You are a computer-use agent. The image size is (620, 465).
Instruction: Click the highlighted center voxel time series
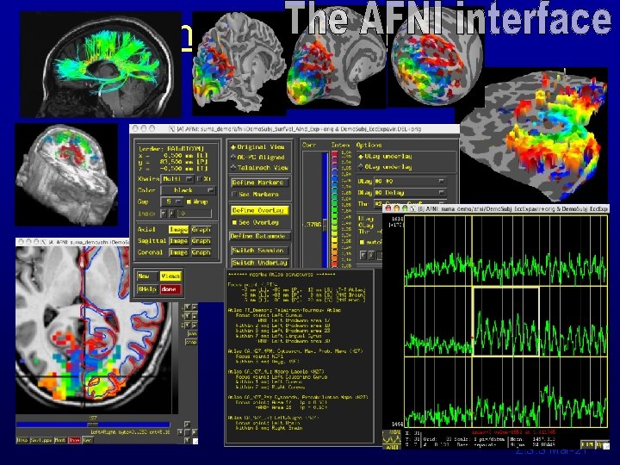click(x=505, y=322)
